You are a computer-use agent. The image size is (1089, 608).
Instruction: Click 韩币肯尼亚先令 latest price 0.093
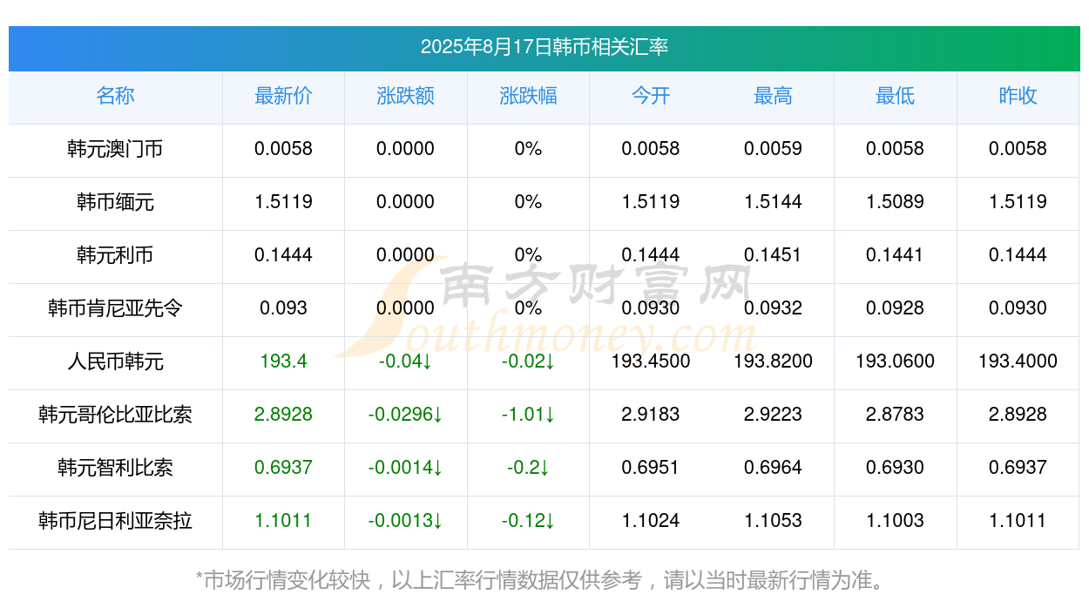click(x=283, y=308)
